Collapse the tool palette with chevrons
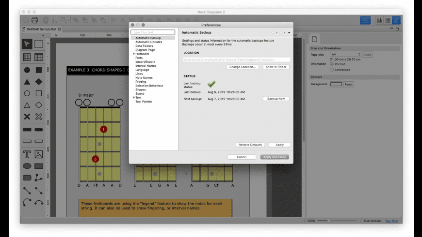 coord(43,35)
